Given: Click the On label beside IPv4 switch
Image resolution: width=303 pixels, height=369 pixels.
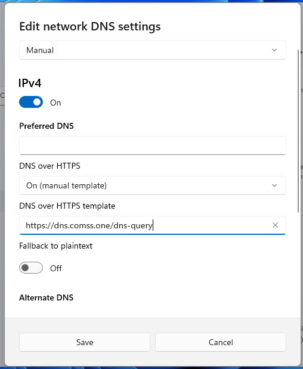Looking at the screenshot, I should 55,103.
